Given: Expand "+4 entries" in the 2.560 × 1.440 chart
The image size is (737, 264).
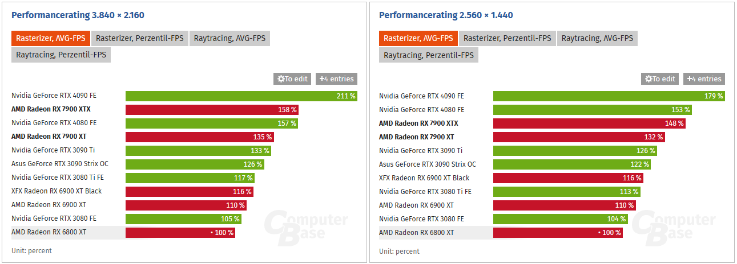Looking at the screenshot, I should (704, 79).
